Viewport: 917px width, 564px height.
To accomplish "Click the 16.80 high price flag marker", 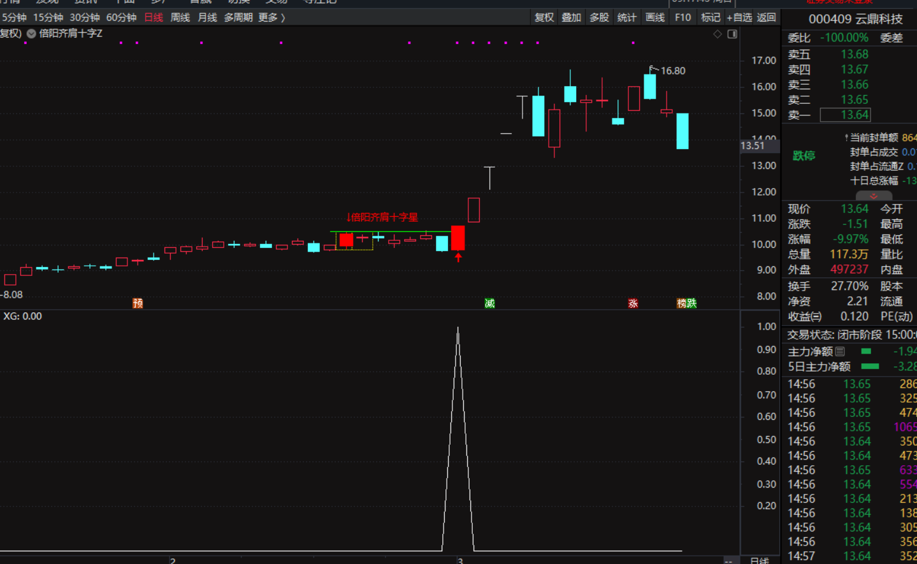I will click(653, 69).
